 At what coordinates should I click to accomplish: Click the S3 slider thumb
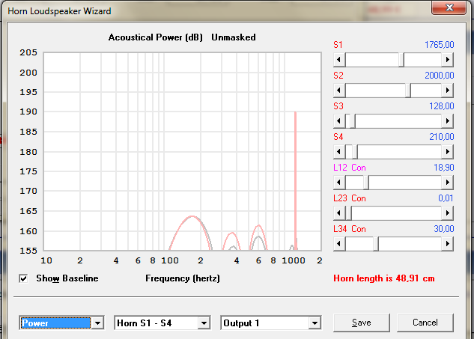pos(353,121)
